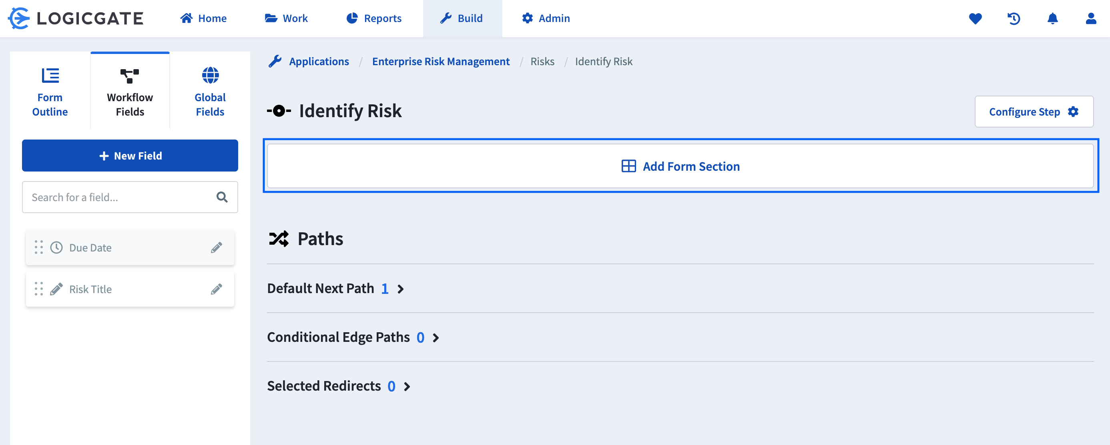The image size is (1110, 445).
Task: Click the search magnifier icon
Action: [x=222, y=197]
